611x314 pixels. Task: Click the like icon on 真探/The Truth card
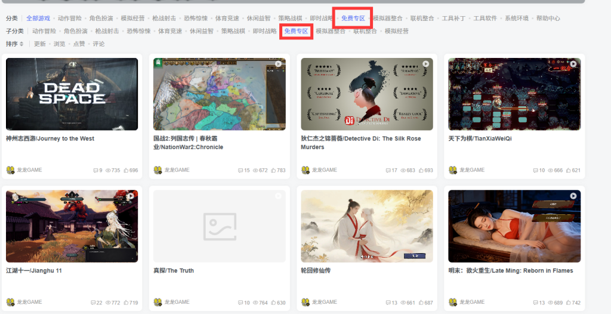click(x=273, y=303)
